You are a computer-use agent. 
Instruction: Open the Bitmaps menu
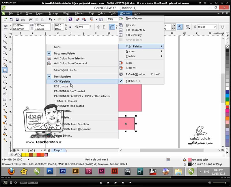coord(80,13)
